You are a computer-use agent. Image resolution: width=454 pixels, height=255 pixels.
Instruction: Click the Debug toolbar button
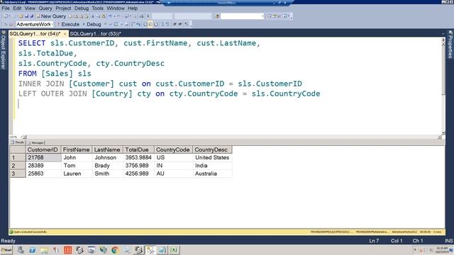(x=92, y=24)
